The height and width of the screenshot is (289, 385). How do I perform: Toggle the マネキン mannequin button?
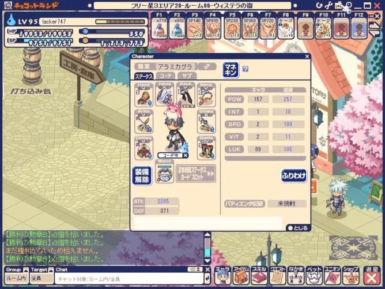coord(231,70)
